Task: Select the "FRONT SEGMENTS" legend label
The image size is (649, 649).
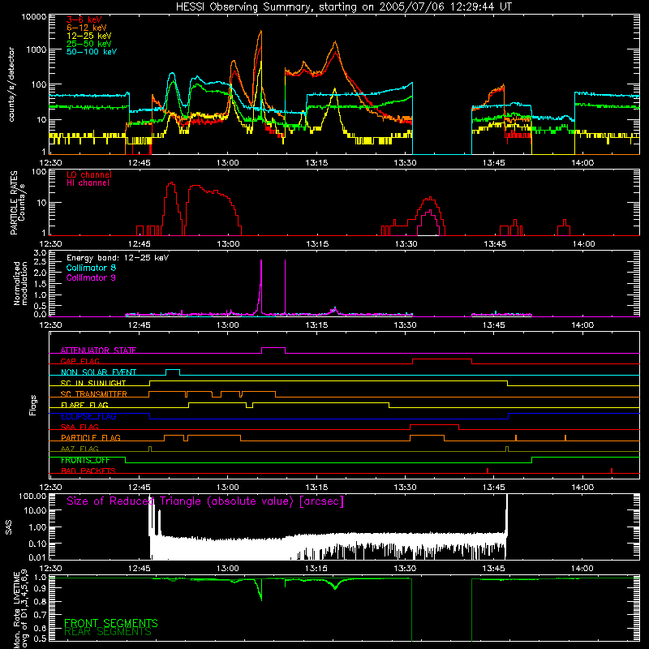Action: [x=111, y=623]
